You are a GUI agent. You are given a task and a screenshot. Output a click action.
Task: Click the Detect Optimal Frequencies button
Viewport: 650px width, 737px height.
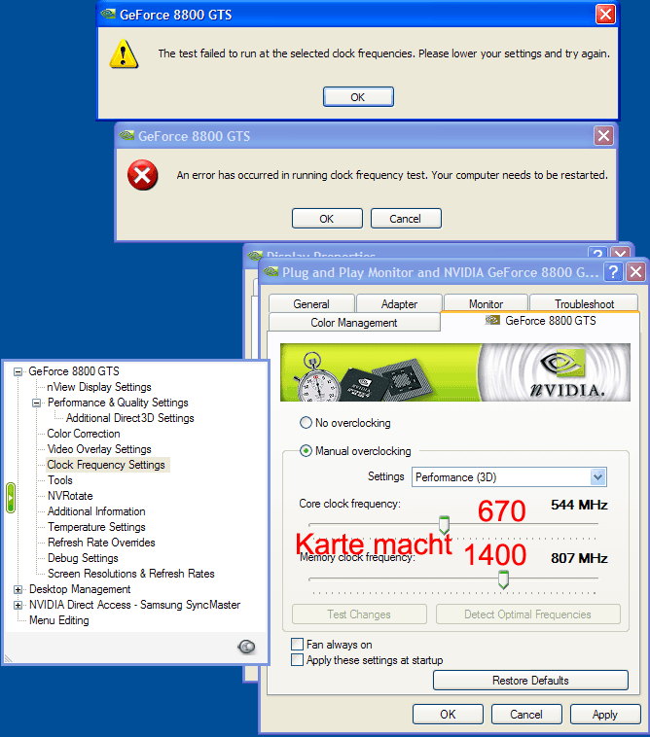528,614
